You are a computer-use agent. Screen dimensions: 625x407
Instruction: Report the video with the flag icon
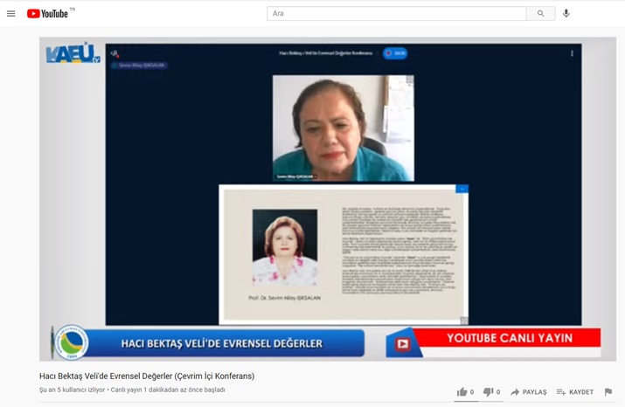click(x=608, y=392)
